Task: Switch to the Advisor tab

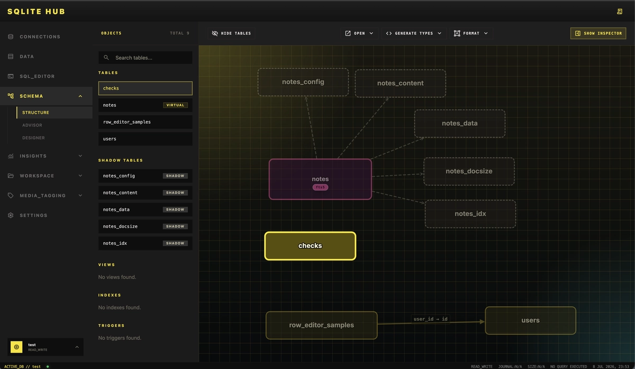Action: 32,125
